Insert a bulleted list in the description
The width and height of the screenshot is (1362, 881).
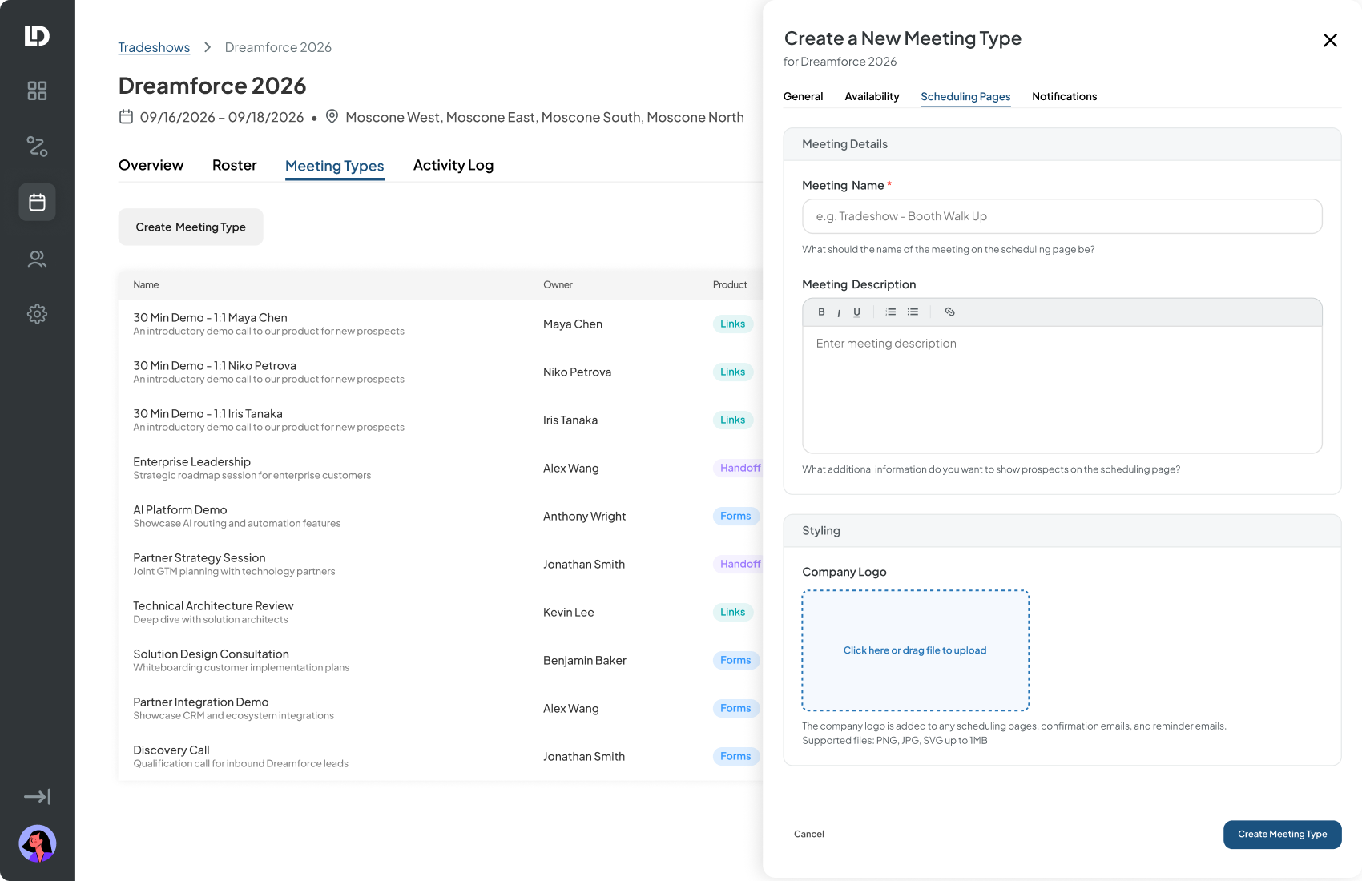913,312
